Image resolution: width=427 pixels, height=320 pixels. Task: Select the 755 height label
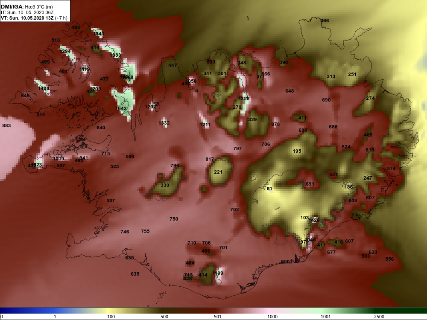click(146, 231)
